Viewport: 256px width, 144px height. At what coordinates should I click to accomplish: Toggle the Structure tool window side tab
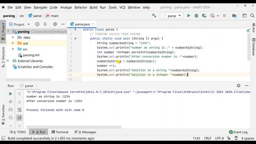[x=3, y=57]
